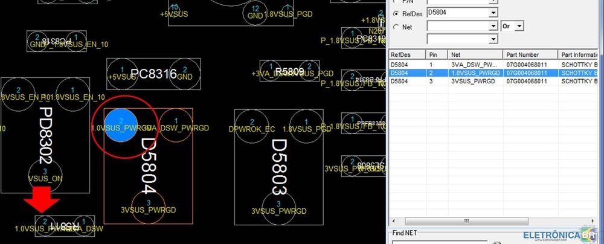Expand the Or logic operator dropdown
This screenshot has height=244, width=604.
[x=518, y=27]
